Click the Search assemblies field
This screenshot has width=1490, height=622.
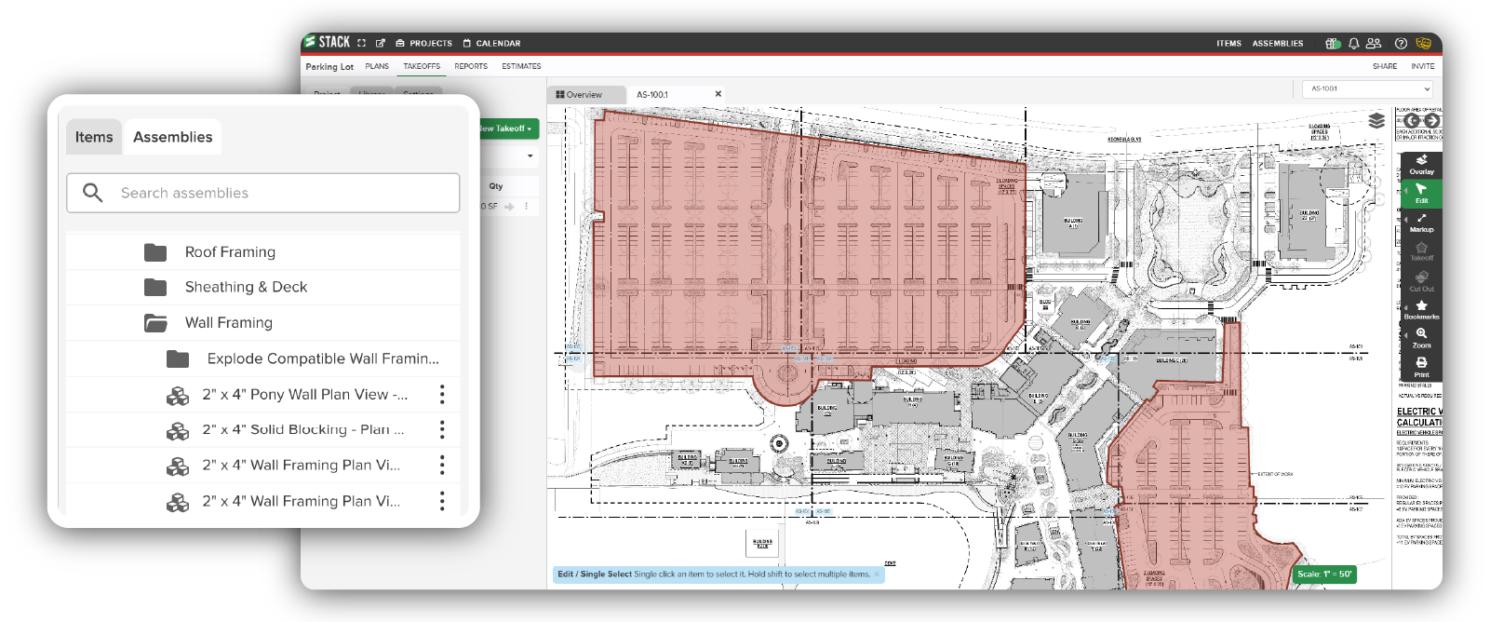[x=263, y=193]
